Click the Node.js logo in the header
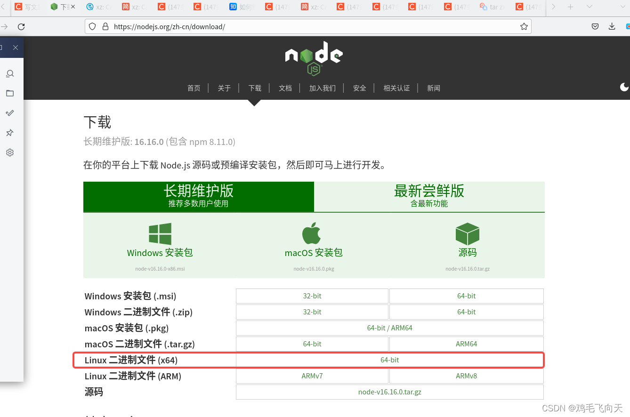 pyautogui.click(x=314, y=58)
